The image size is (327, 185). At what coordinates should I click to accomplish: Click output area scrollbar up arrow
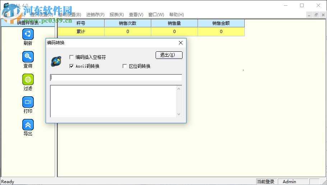point(179,89)
